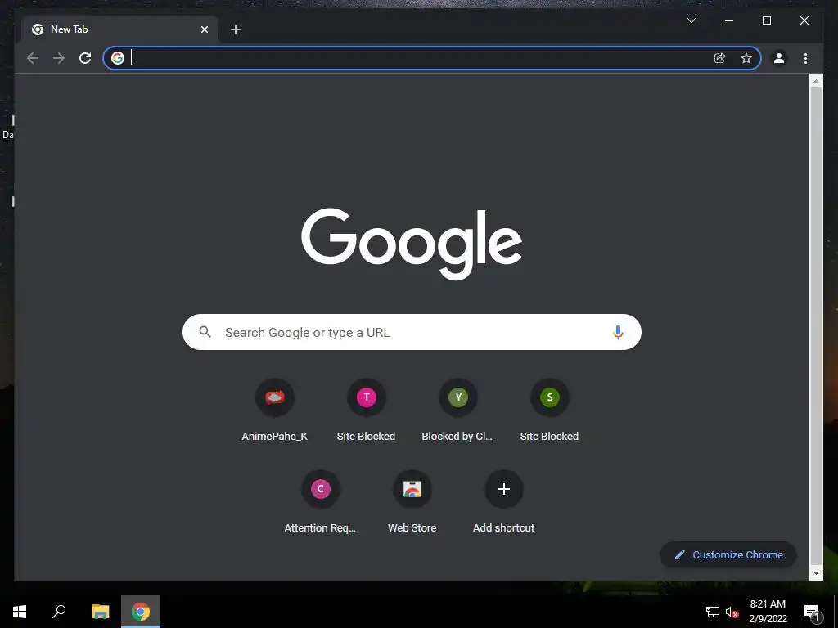Viewport: 838px width, 628px height.
Task: Open the Windows Start menu
Action: point(20,612)
